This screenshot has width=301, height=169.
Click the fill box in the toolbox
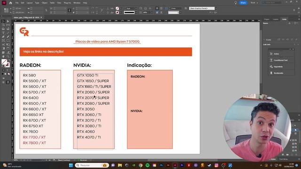click(x=4, y=61)
